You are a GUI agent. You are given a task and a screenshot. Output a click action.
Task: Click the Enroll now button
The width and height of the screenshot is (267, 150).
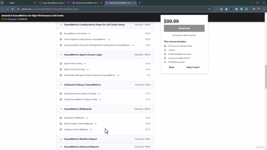coord(184,28)
